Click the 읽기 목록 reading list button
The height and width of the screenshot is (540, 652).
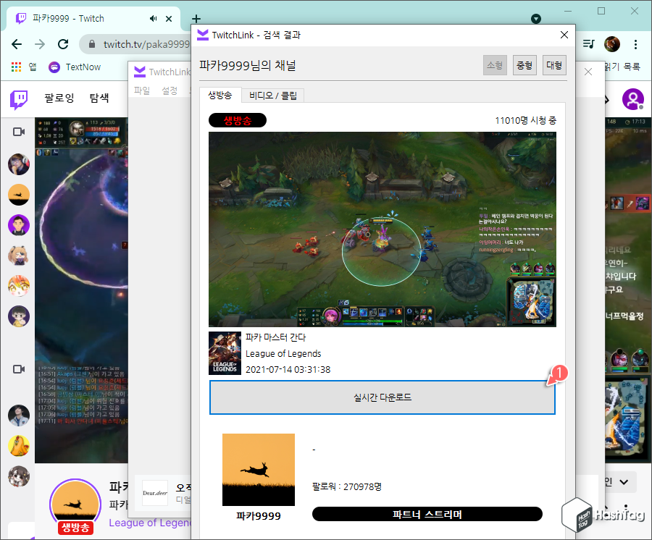pos(622,67)
